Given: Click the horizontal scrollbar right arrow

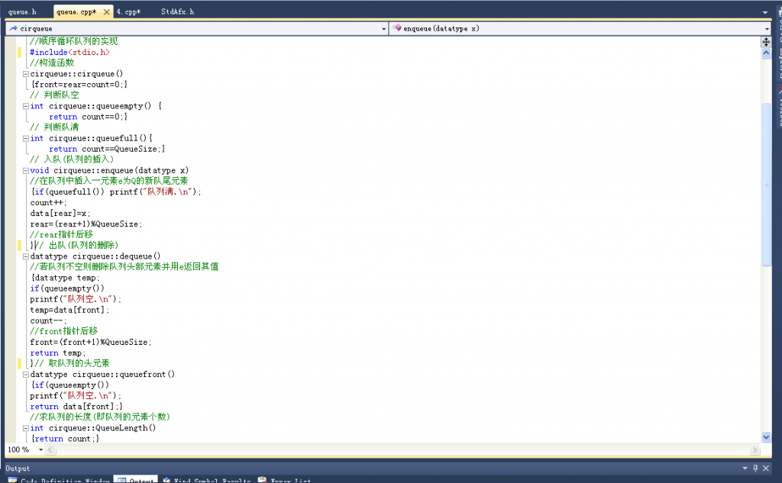Looking at the screenshot, I should 755,449.
